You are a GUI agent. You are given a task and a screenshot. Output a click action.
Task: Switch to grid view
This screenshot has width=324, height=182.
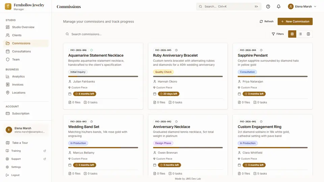pos(292,34)
